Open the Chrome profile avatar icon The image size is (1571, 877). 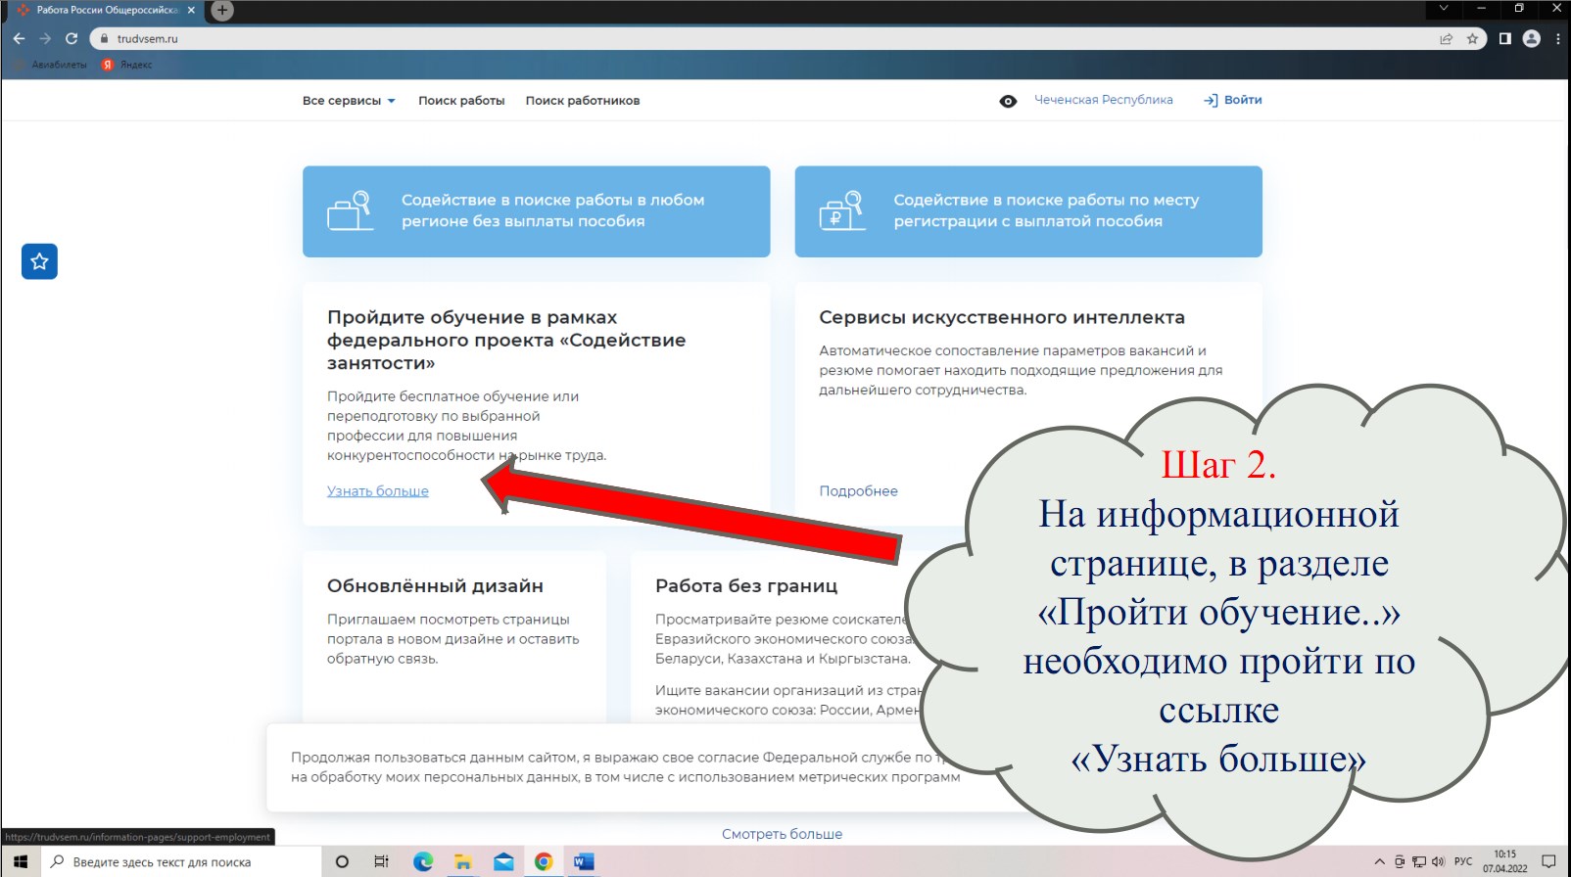(x=1532, y=38)
